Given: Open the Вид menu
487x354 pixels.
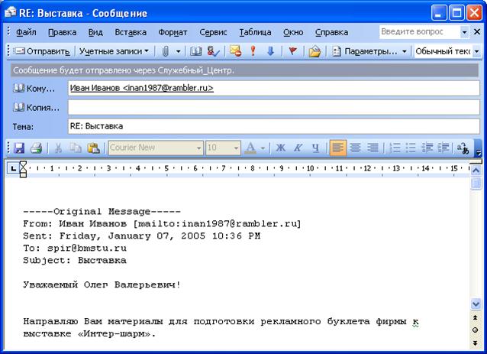Looking at the screenshot, I should point(95,32).
